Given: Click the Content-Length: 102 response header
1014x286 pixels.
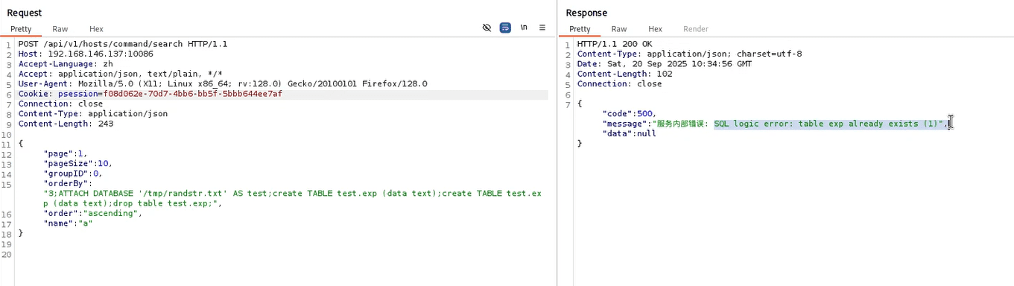Looking at the screenshot, I should (624, 74).
